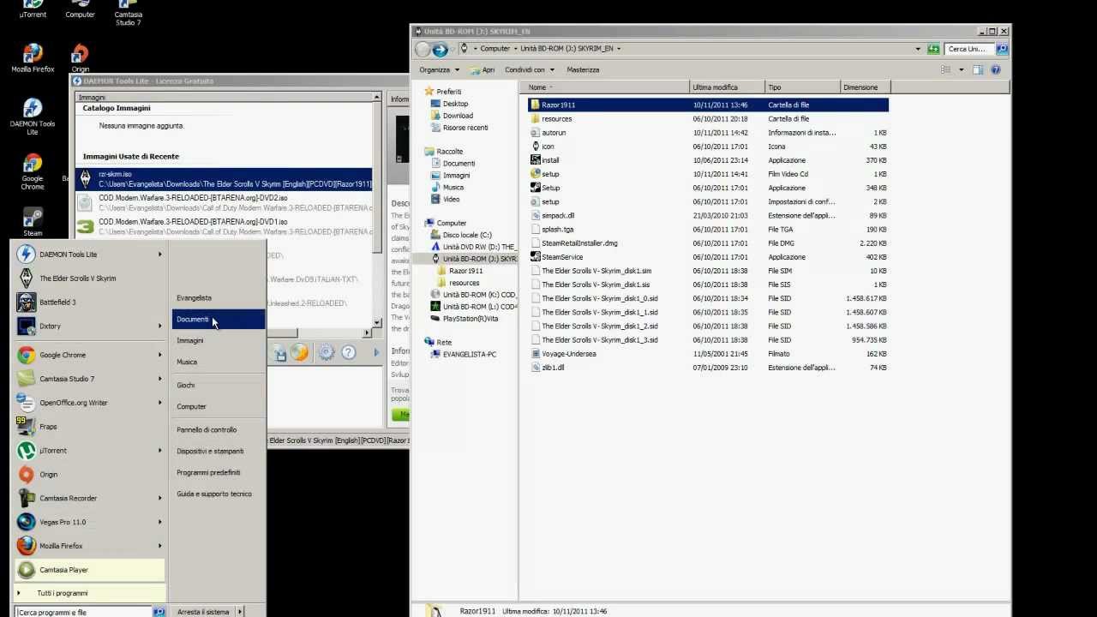Viewport: 1097px width, 617px height.
Task: Launch Battlefield 3 from Start menu
Action: (89, 303)
